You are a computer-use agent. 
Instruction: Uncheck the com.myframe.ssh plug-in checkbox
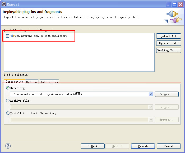(x=7, y=36)
